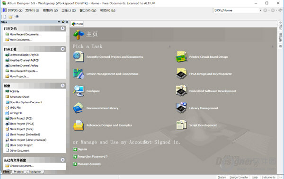The height and width of the screenshot is (179, 284).
Task: Click the Instruments status bar button
Action: 268,177
